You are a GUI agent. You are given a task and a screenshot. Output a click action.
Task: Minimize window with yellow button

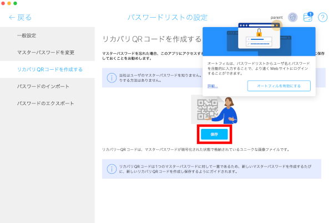tap(9, 3)
